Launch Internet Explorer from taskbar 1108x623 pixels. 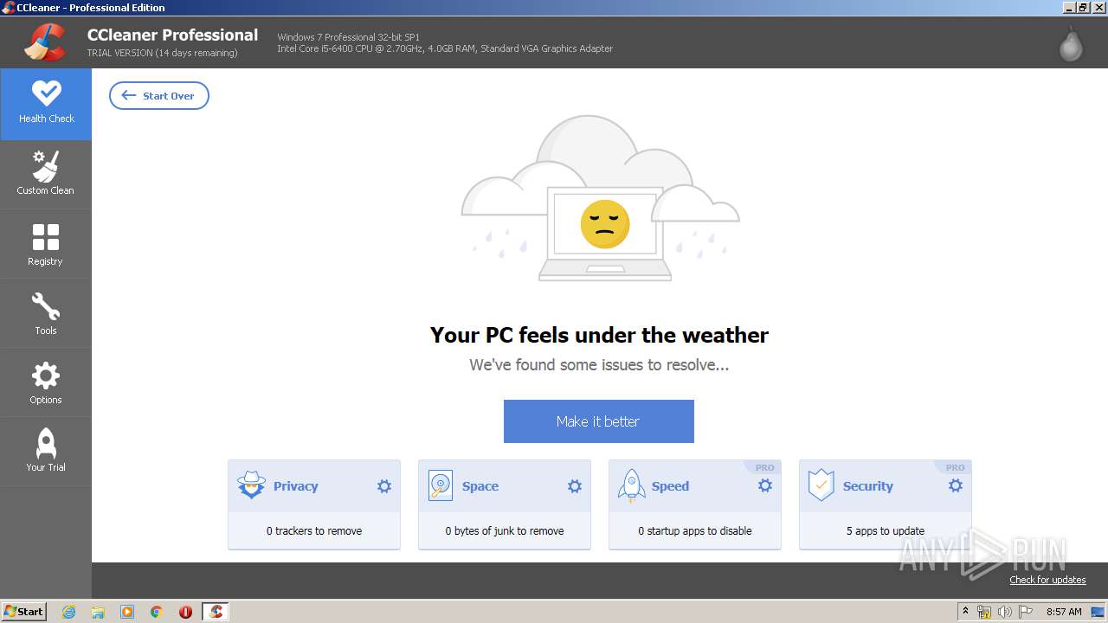pyautogui.click(x=69, y=612)
